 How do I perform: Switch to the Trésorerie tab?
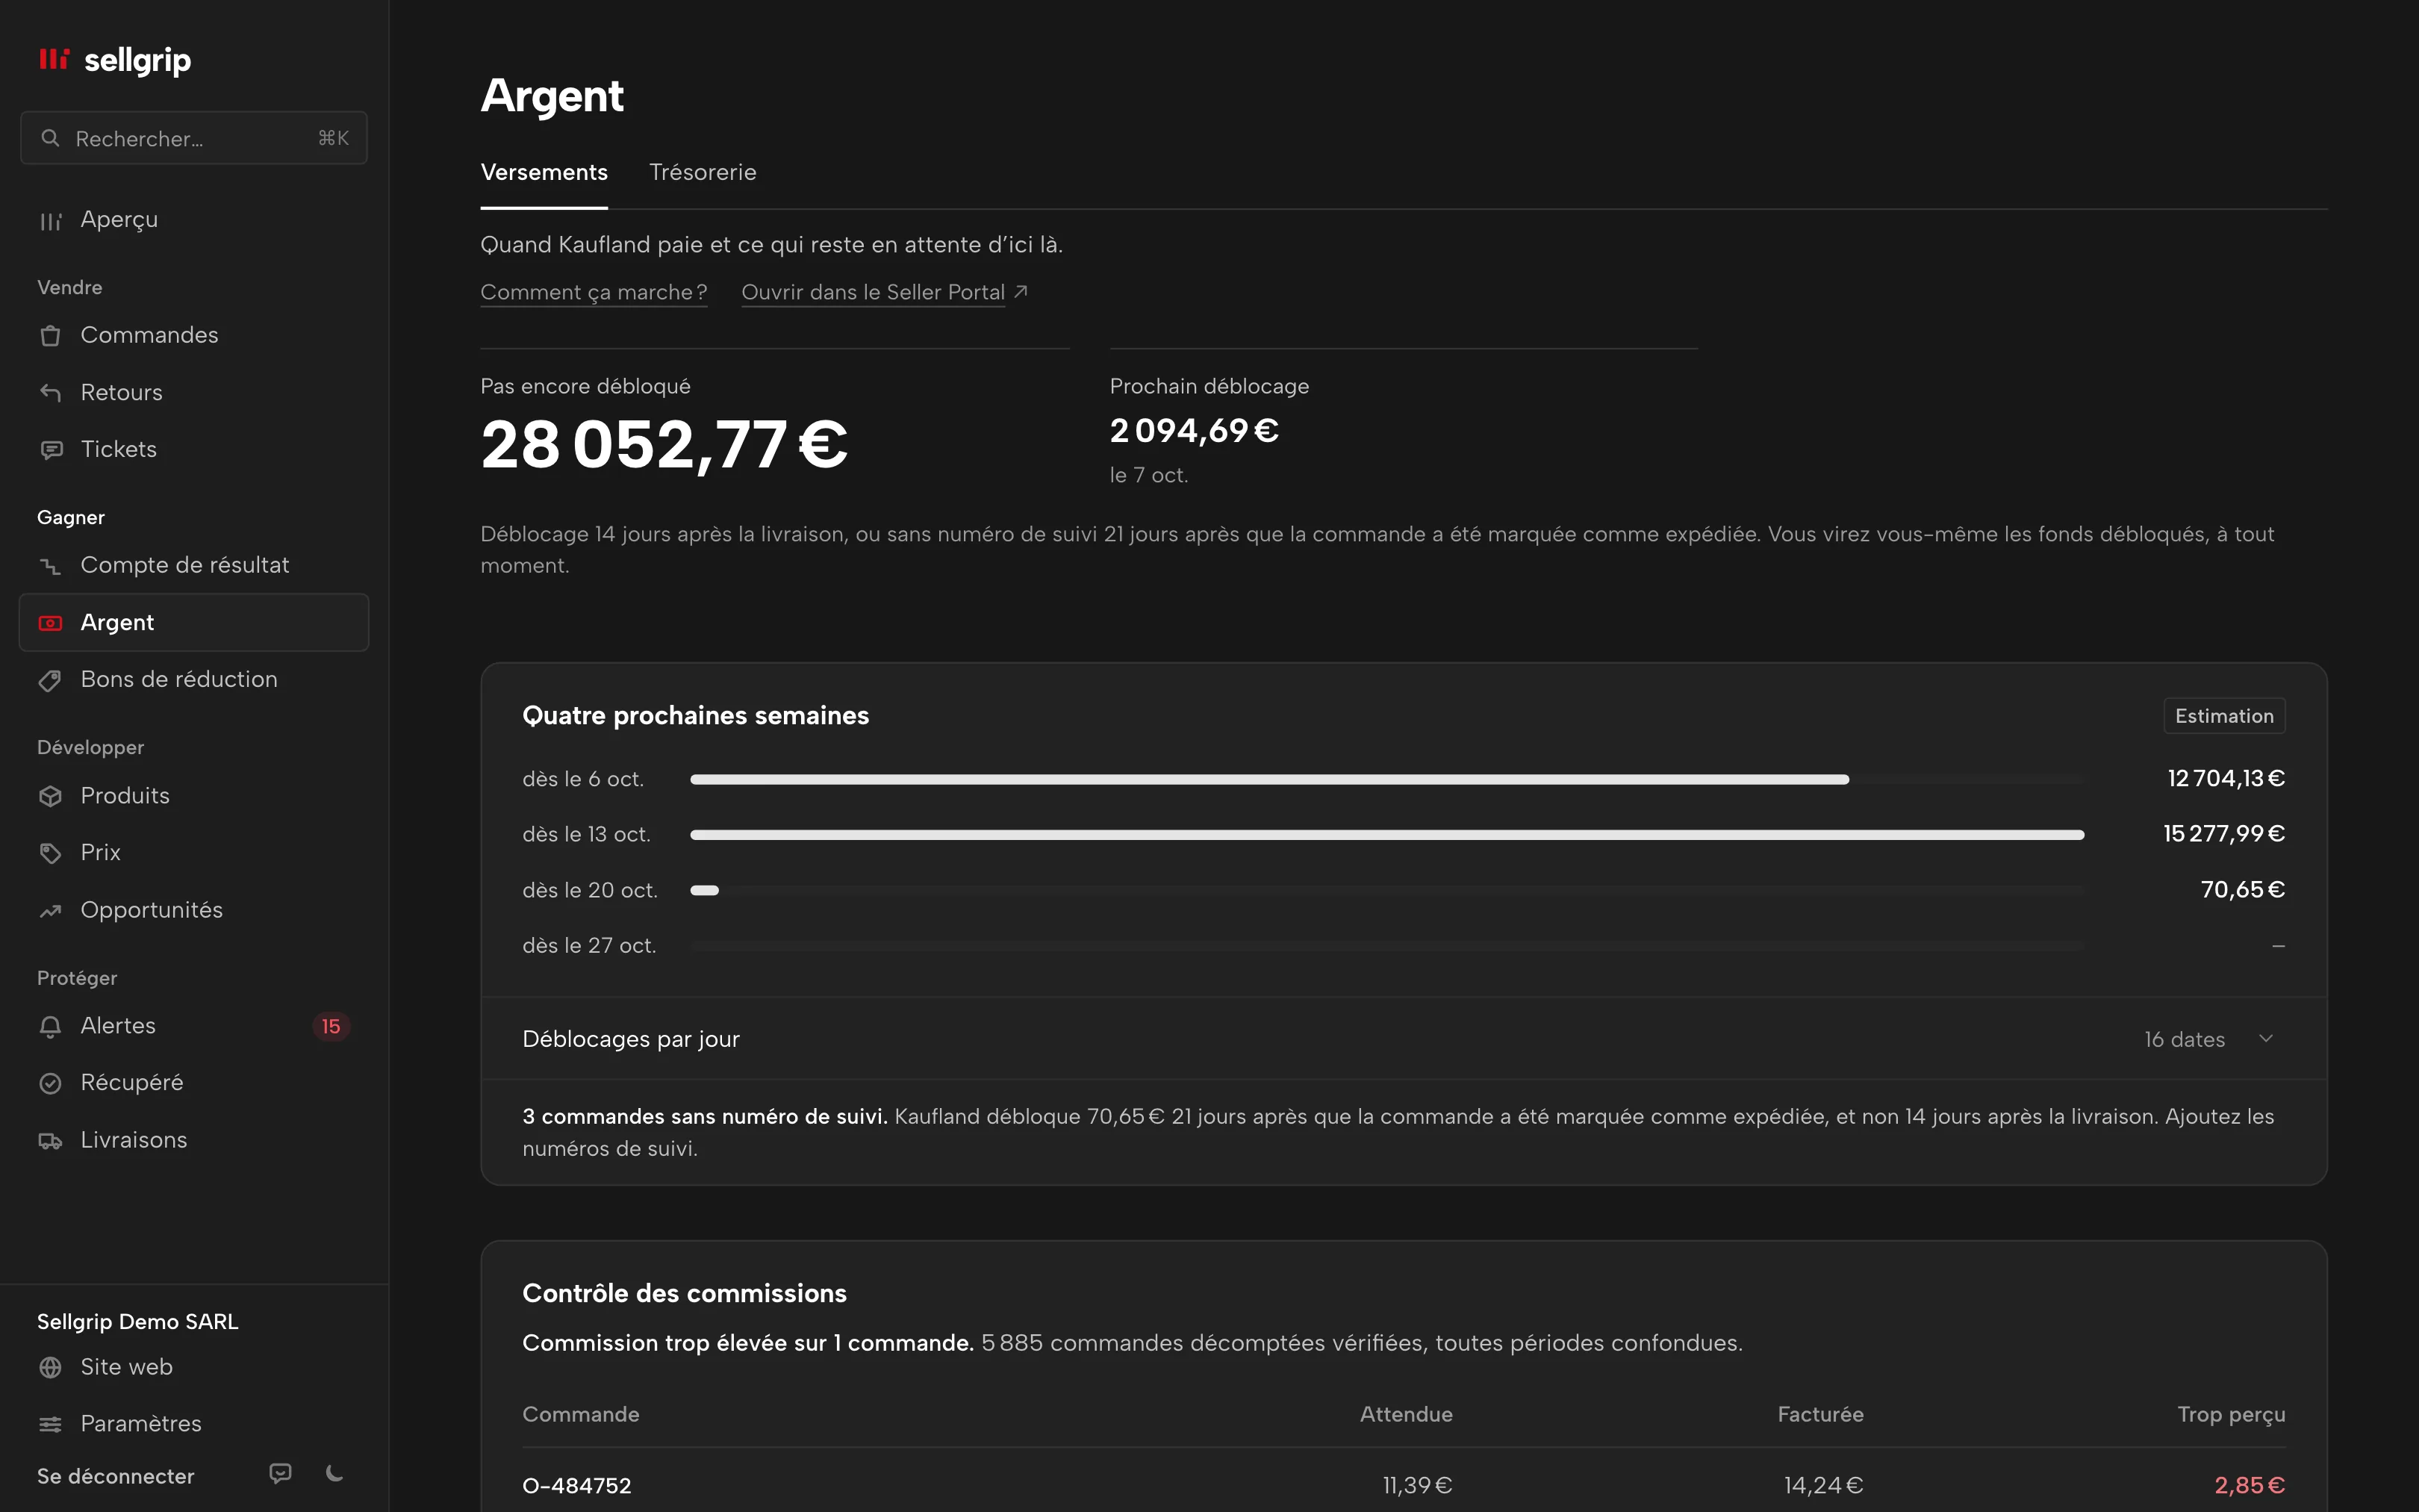click(703, 172)
